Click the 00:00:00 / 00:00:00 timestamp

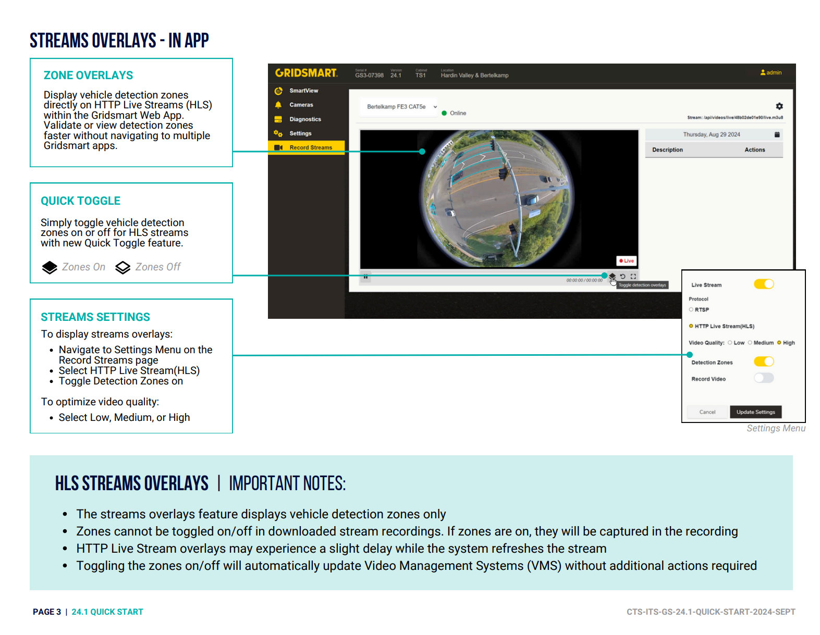click(x=584, y=280)
